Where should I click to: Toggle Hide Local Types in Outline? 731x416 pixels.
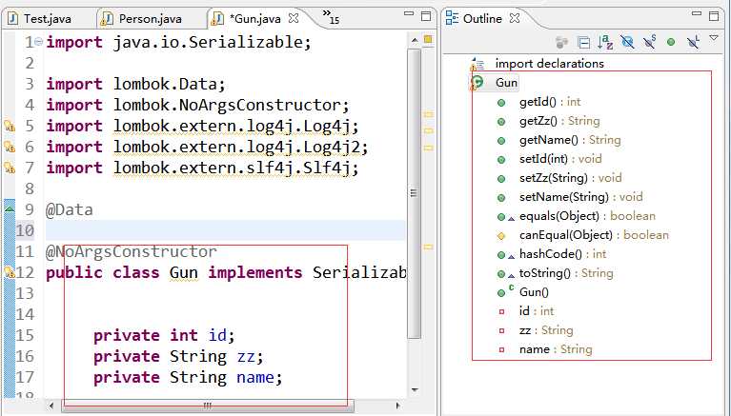coord(693,43)
